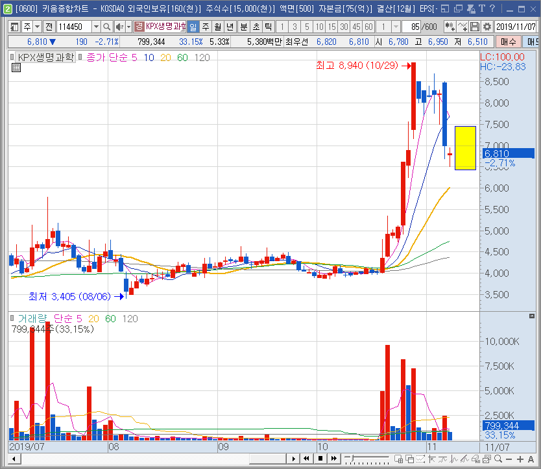
Task: Expand the speaker options dropdown arrow
Action: (x=128, y=27)
